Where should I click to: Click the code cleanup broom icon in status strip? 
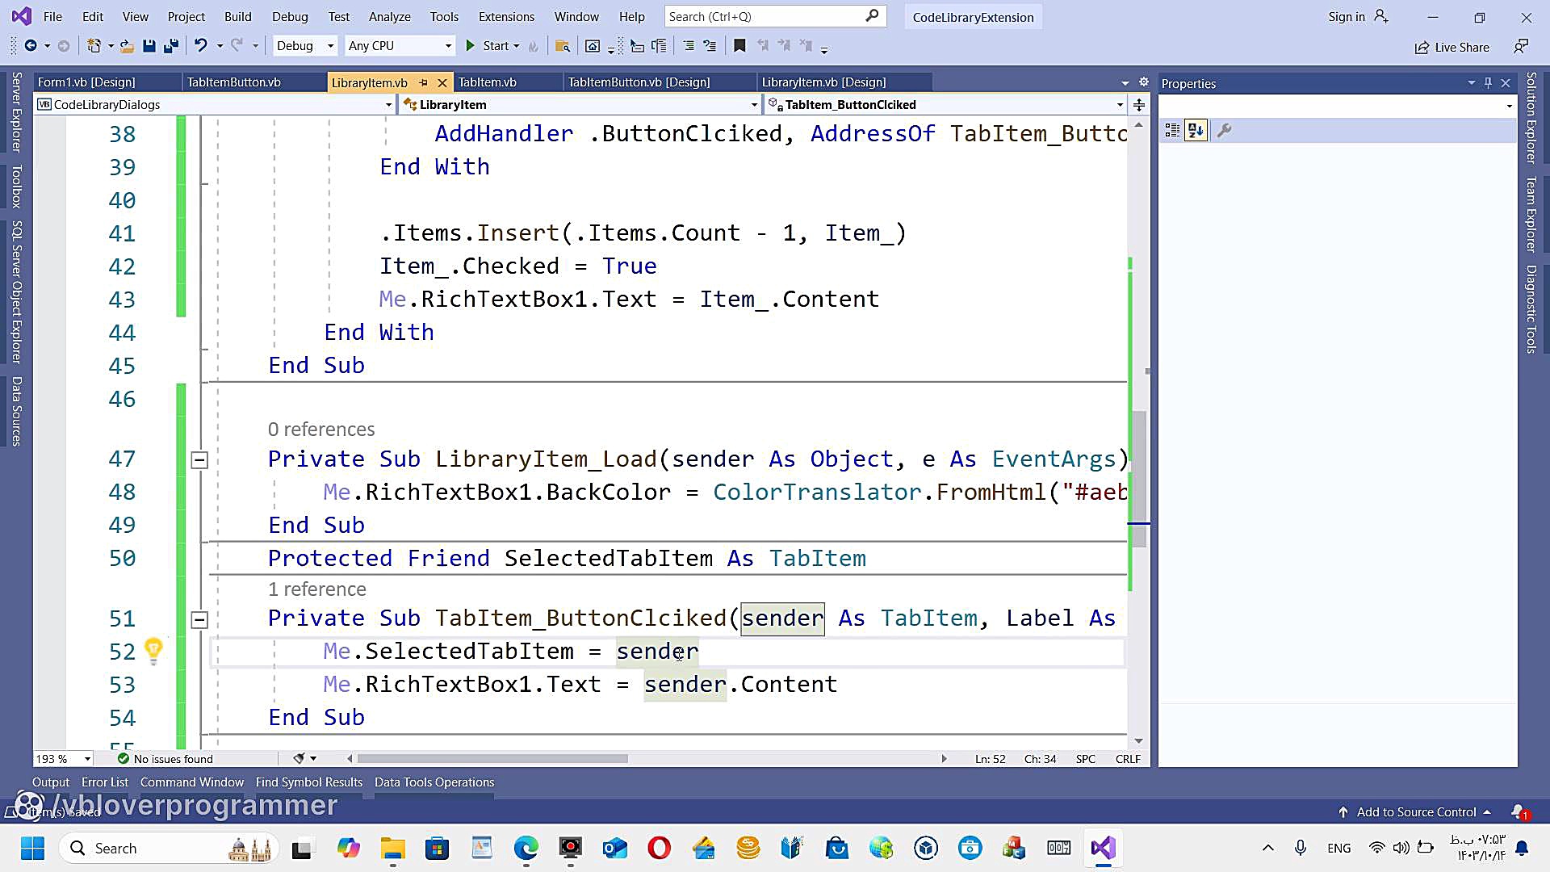(300, 758)
